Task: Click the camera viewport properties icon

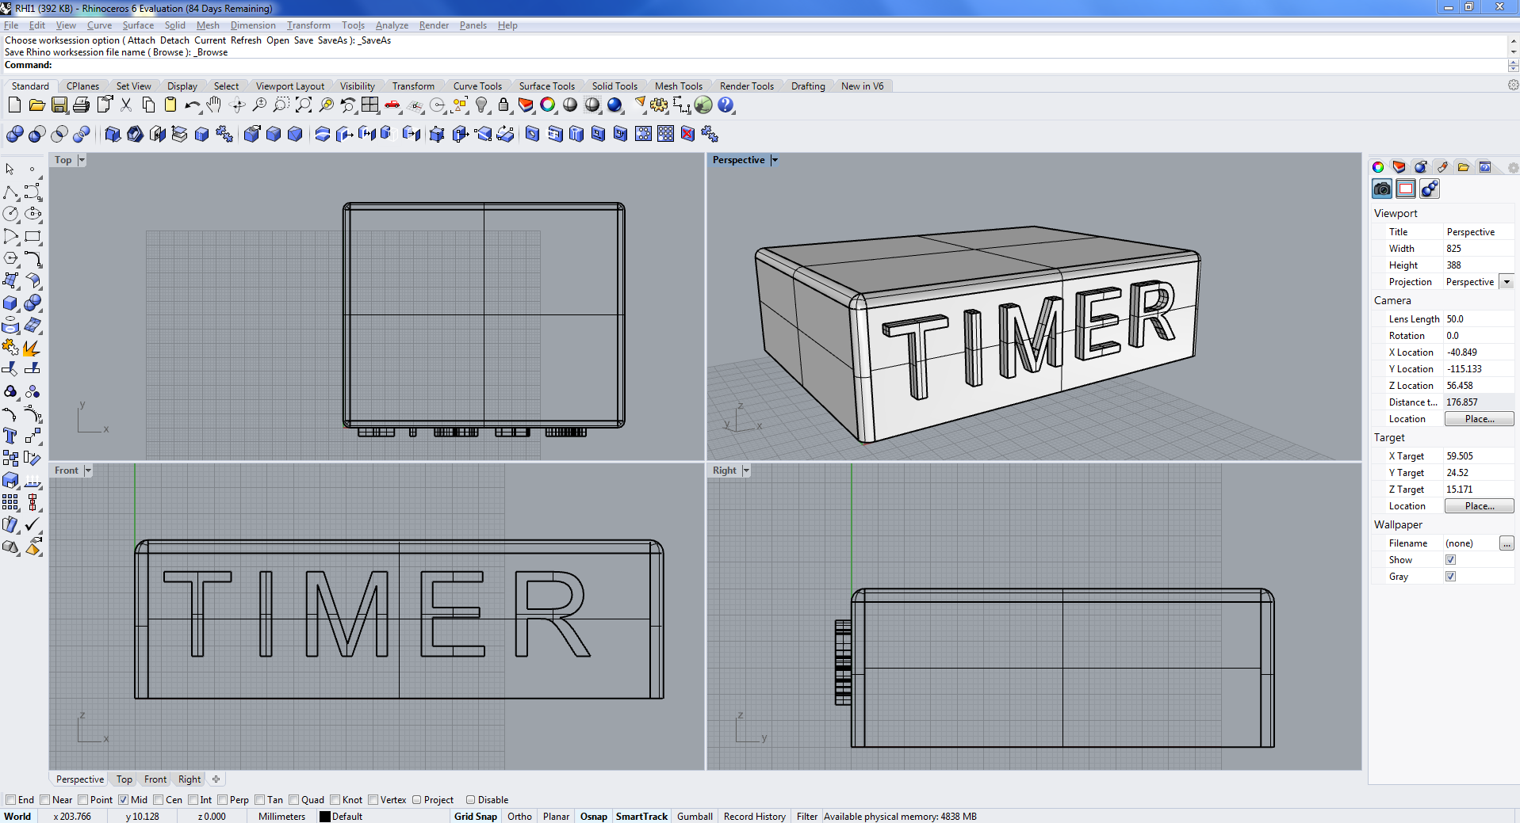Action: pyautogui.click(x=1382, y=189)
